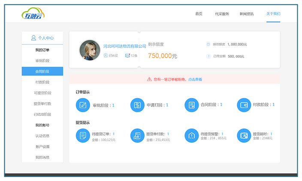Click the 点击查看 link in alert
Viewport: 302px width, 181px height.
point(195,79)
